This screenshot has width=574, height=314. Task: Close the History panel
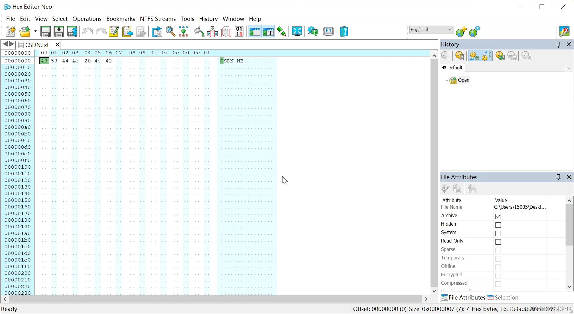point(569,44)
